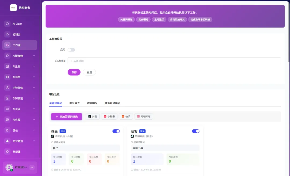Viewport: 290px width, 176px height.
Task: Switch to 关键词曝光 tab
Action: 56,103
